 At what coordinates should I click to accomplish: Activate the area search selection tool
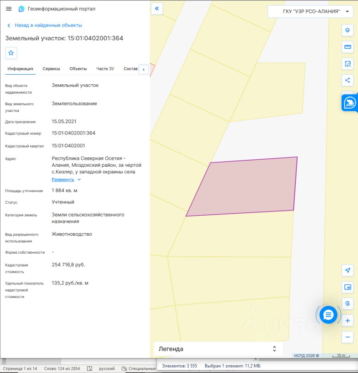(347, 63)
